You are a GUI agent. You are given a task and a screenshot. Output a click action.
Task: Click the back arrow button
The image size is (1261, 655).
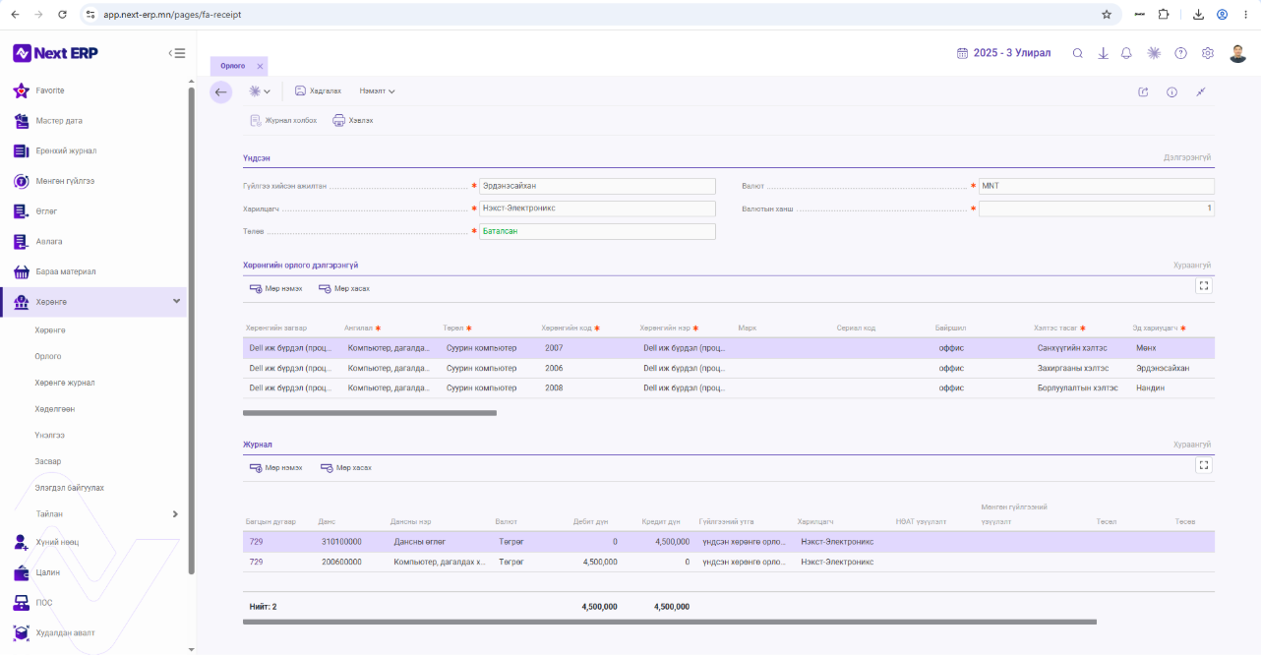[x=220, y=91]
